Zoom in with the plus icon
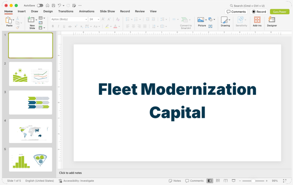The height and width of the screenshot is (185, 293). 267,181
